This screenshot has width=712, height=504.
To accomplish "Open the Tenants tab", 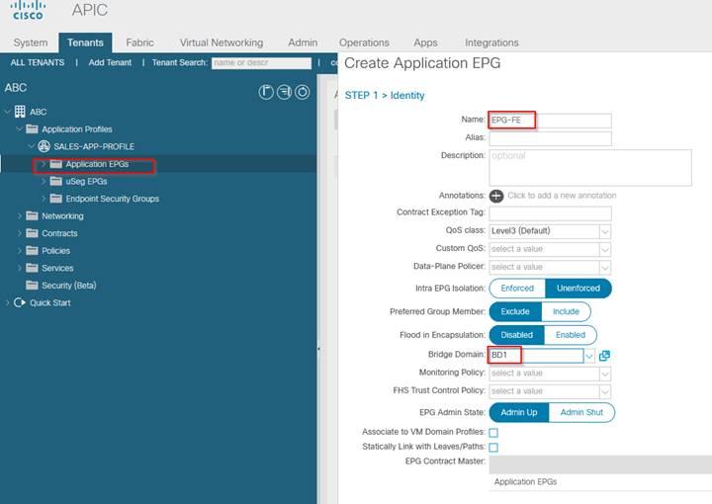I will (x=85, y=42).
